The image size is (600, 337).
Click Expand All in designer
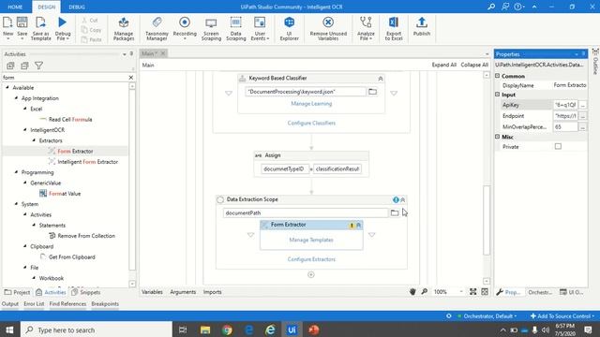click(x=443, y=65)
